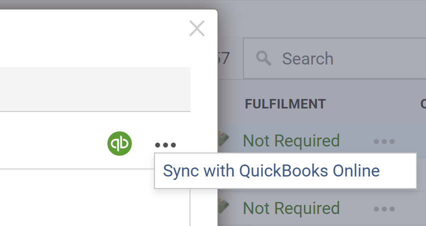Click the gray bar in the dialog
The image size is (426, 226).
pyautogui.click(x=95, y=88)
